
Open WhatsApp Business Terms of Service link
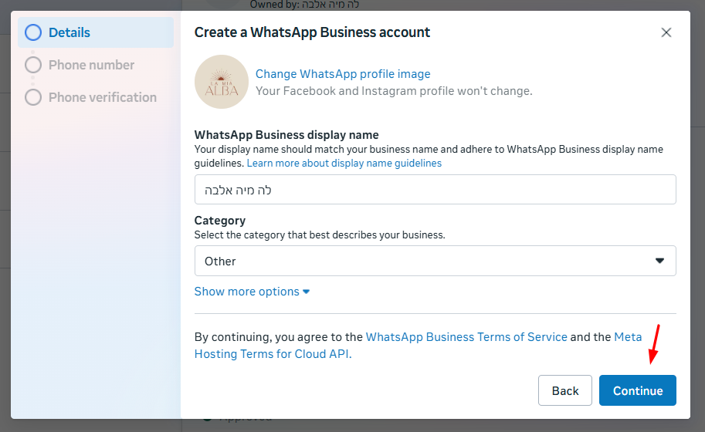(466, 337)
